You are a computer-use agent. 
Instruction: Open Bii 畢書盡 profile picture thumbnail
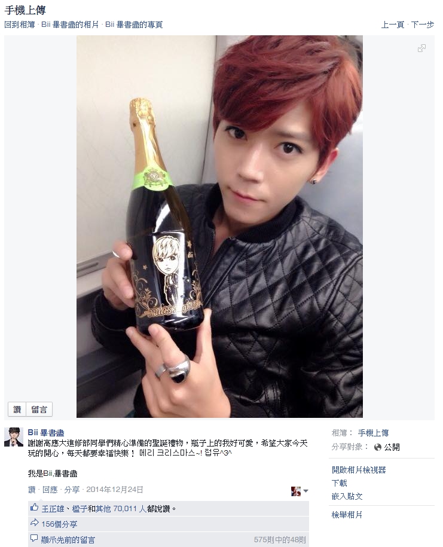coord(14,437)
